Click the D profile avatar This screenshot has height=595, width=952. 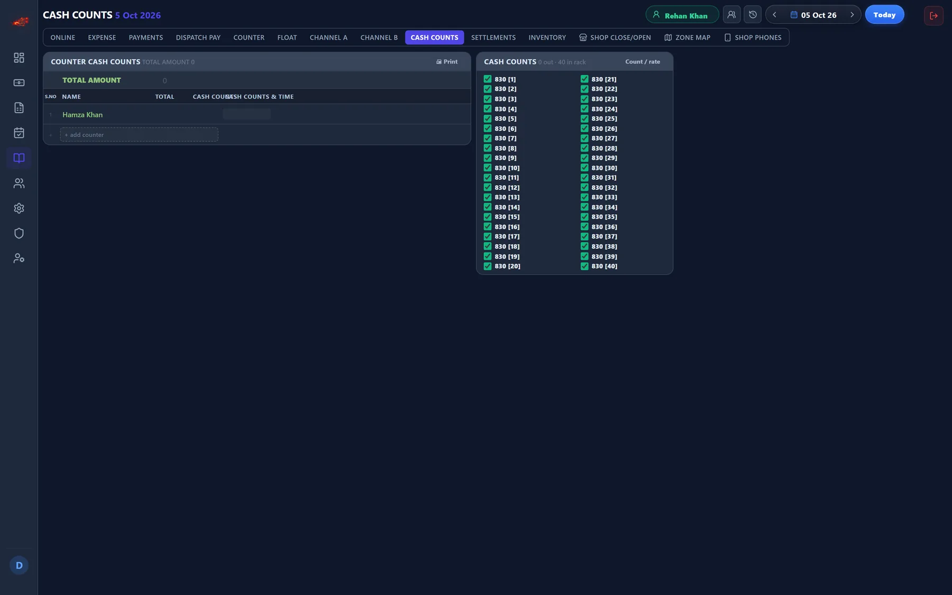click(19, 565)
